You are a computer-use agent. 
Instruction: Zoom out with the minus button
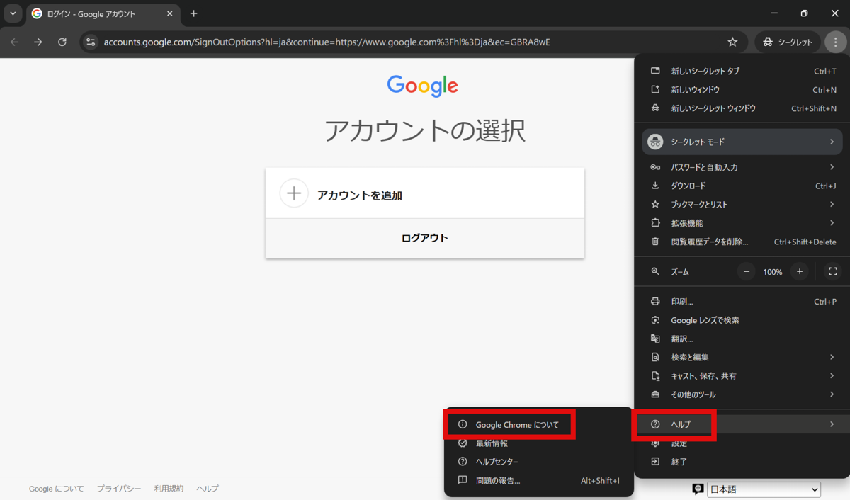[x=747, y=272]
